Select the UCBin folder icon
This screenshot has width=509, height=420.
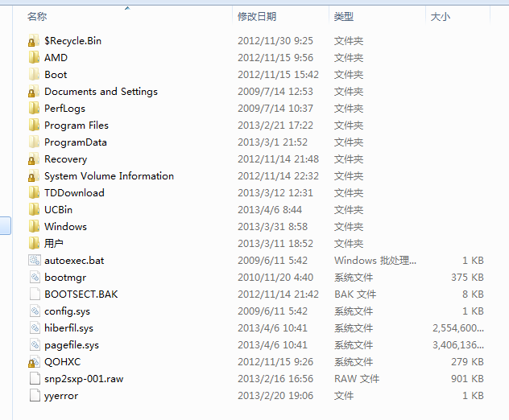coord(34,209)
